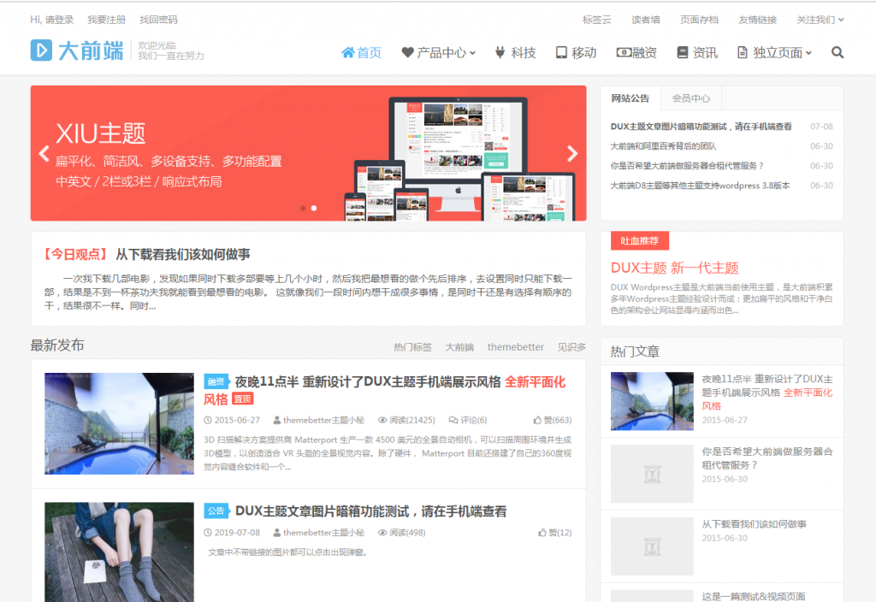
Task: Click the themebetter tag link
Action: coord(516,347)
